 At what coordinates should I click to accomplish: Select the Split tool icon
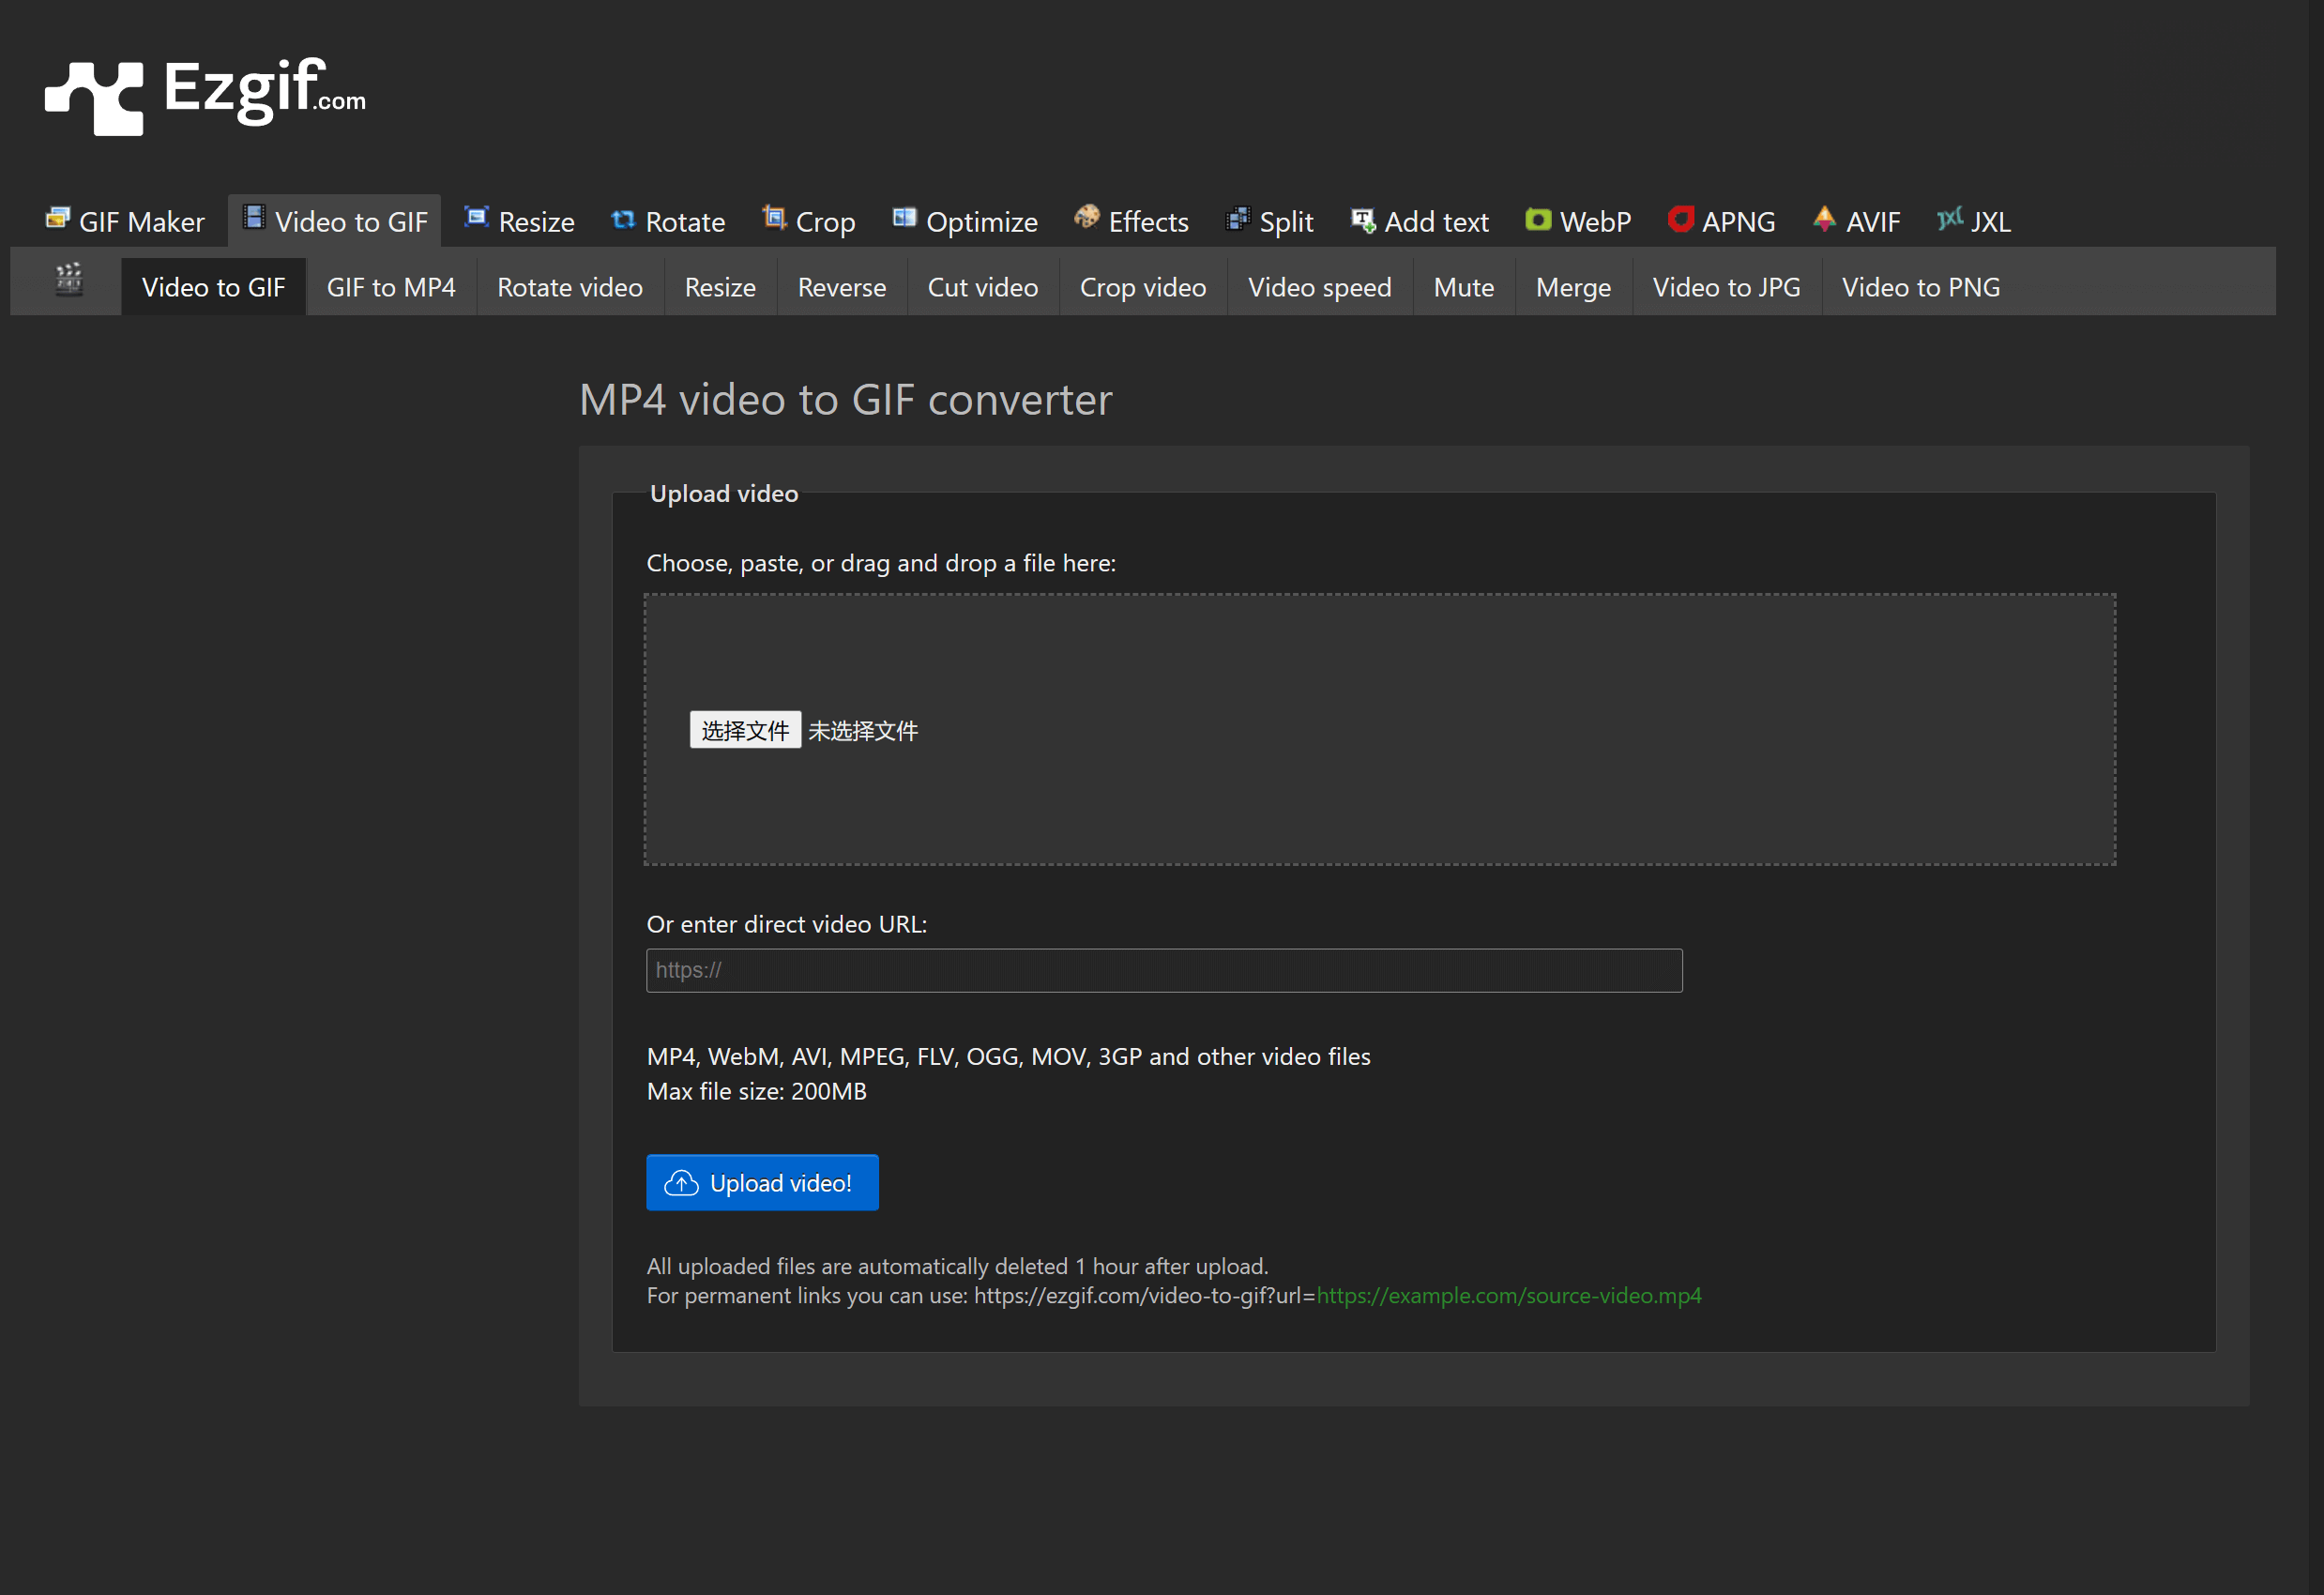tap(1238, 218)
